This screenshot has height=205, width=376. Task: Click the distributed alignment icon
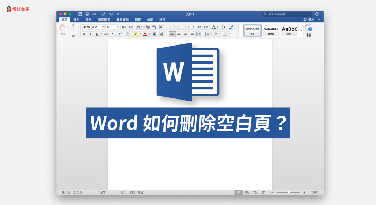click(199, 34)
